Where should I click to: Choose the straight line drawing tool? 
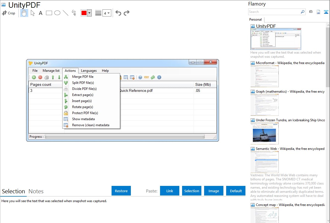coord(66,13)
